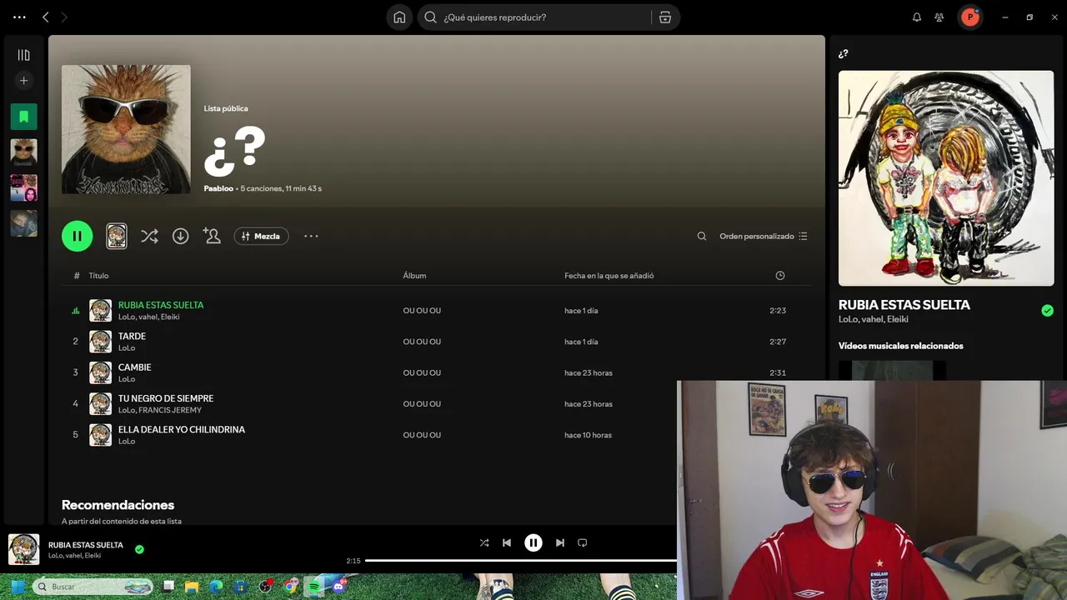Pause from the bottom player button

click(x=533, y=542)
